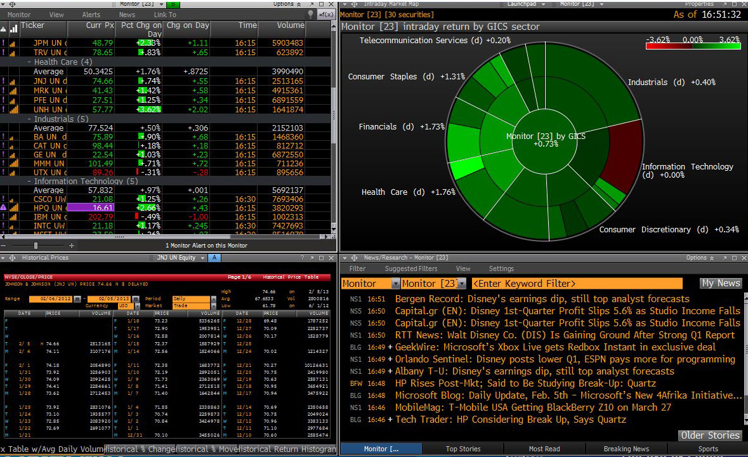Screen dimensions: 748x457
Task: Switch to the Top Stories tab
Action: pos(463,449)
